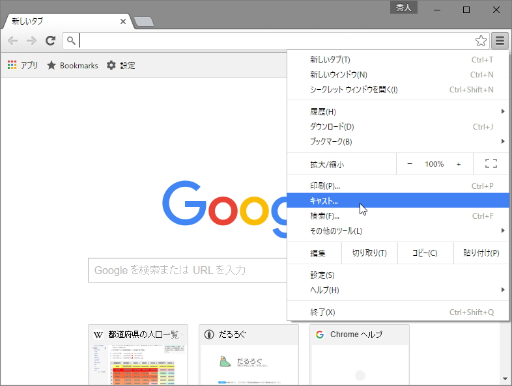Zoom out with the minus button
Viewport: 512px width, 386px height.
click(410, 164)
